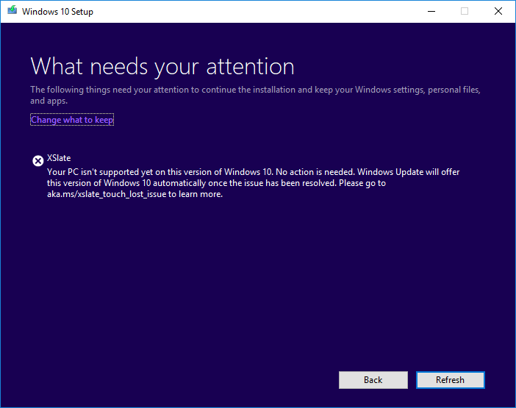
Task: Click the 'The following things need your attention' line
Action: click(x=255, y=90)
